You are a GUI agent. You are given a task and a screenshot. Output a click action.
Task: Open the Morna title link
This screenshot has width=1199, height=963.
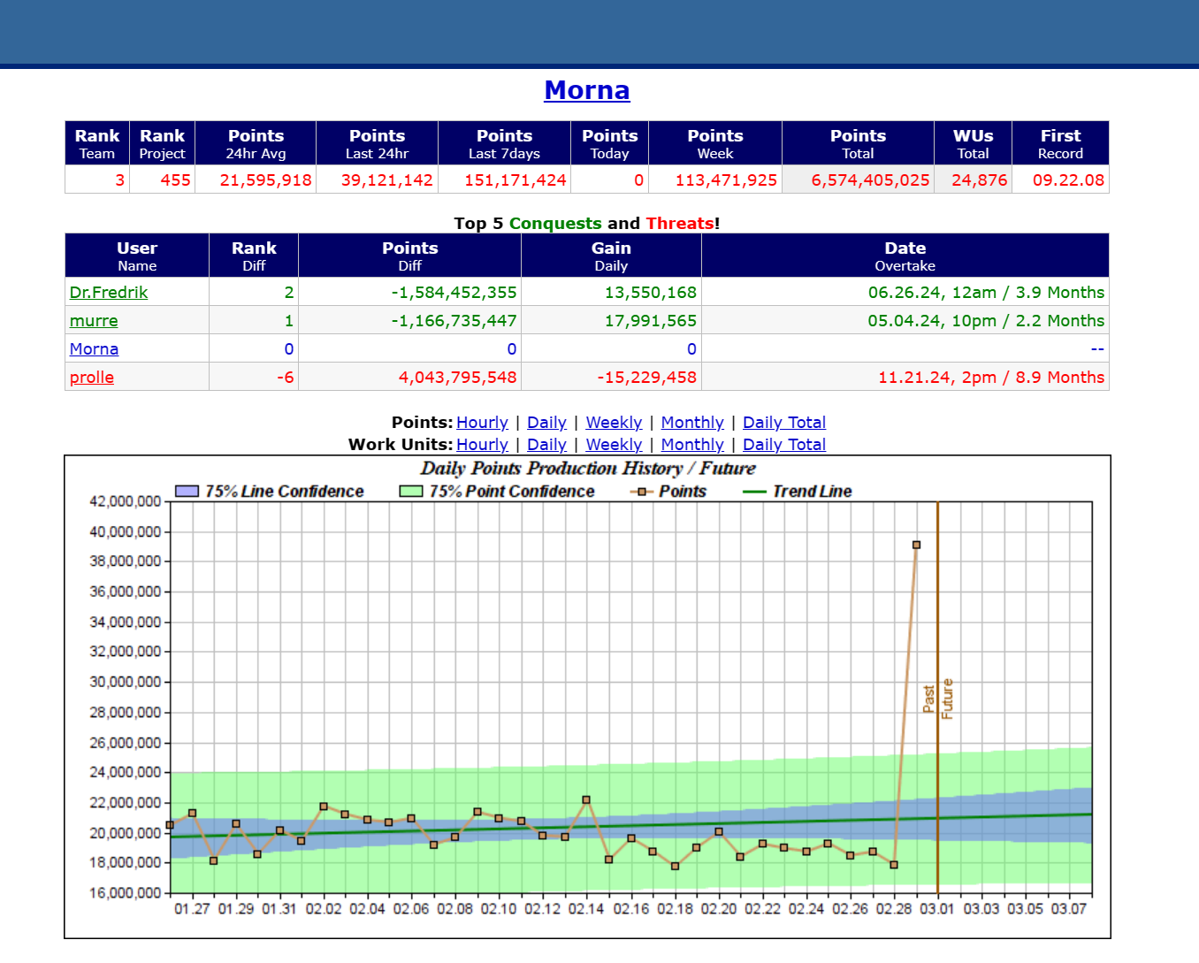click(x=586, y=90)
